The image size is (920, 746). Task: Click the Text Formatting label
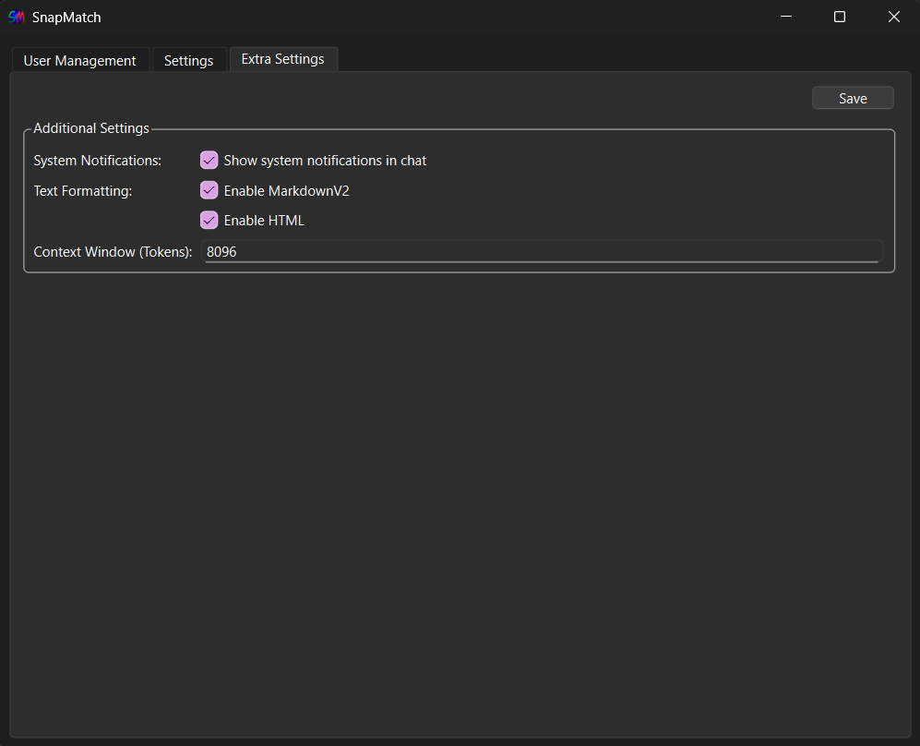coord(83,191)
